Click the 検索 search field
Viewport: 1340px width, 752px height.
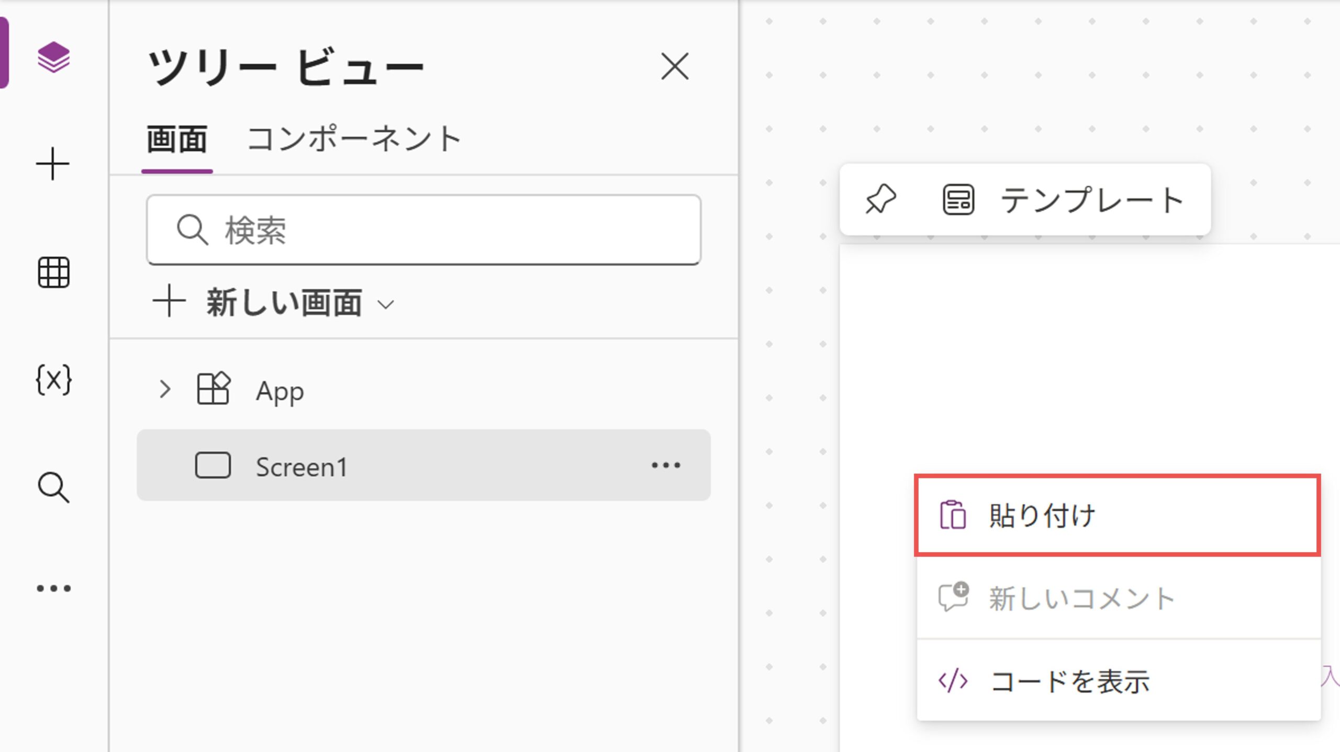point(424,230)
